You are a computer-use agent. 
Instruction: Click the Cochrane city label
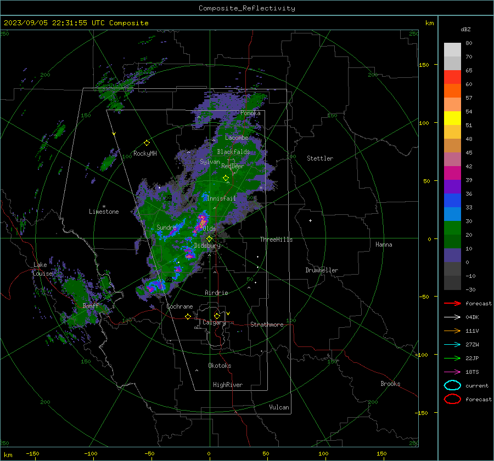179,306
